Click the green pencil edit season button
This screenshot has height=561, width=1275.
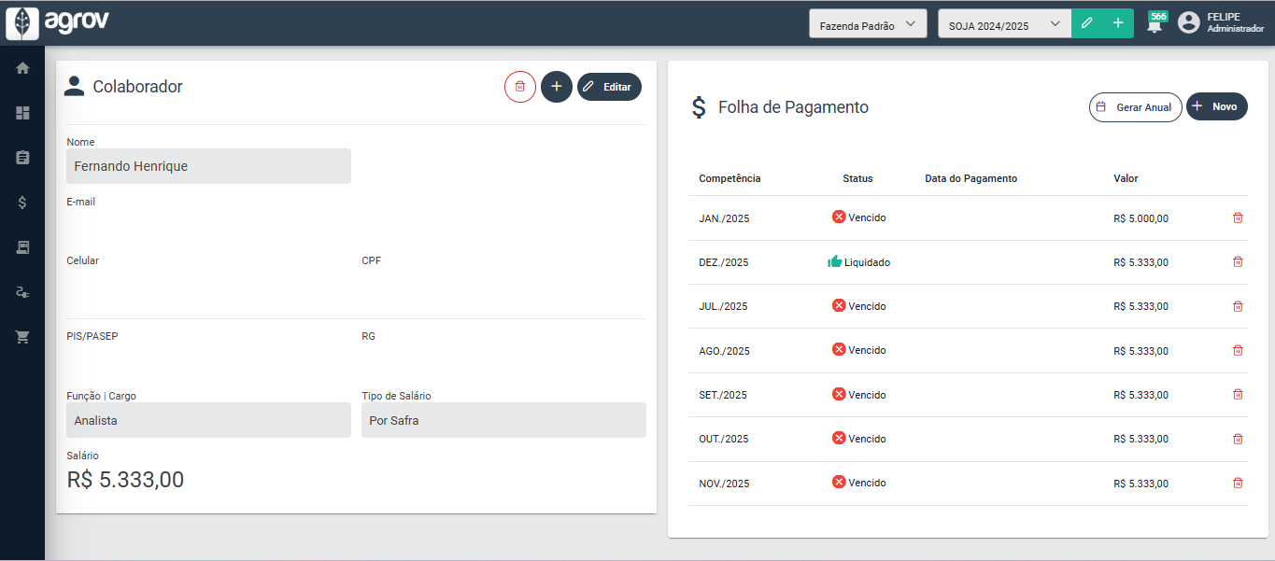pyautogui.click(x=1086, y=24)
